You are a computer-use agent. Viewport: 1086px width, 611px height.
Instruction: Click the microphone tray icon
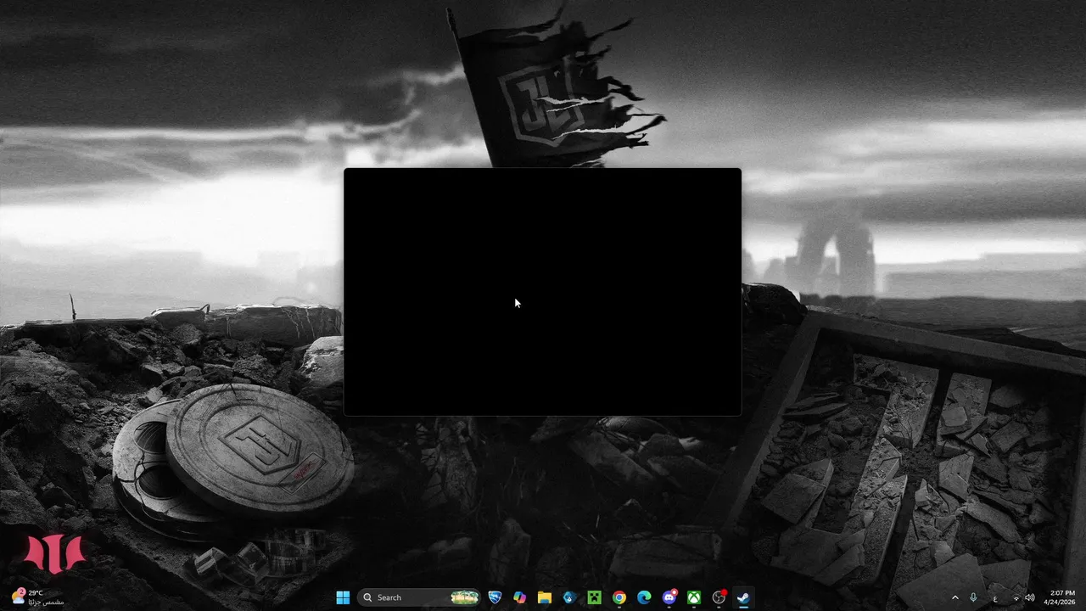click(x=973, y=597)
